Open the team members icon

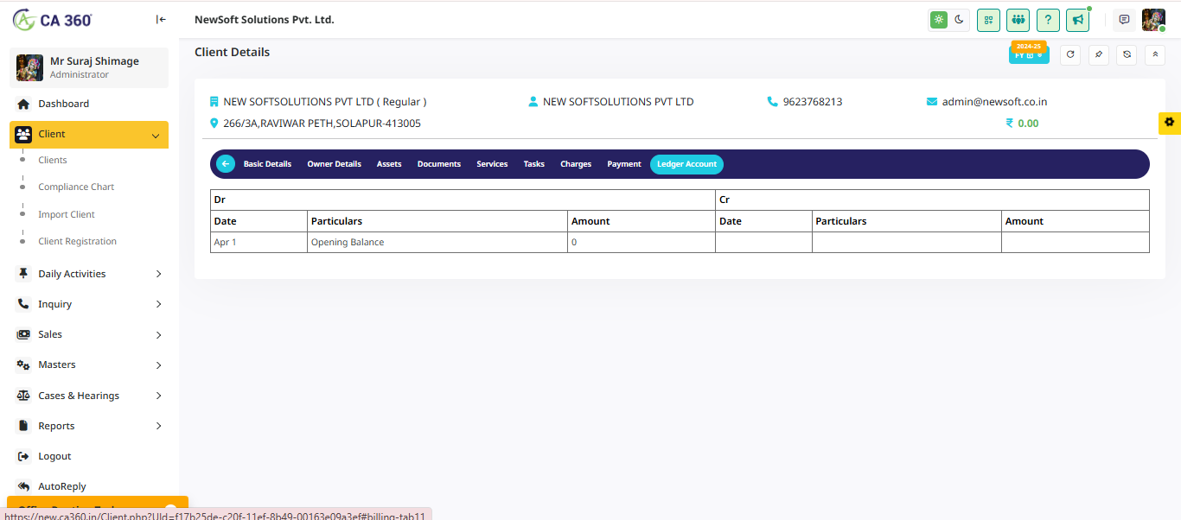(1018, 20)
